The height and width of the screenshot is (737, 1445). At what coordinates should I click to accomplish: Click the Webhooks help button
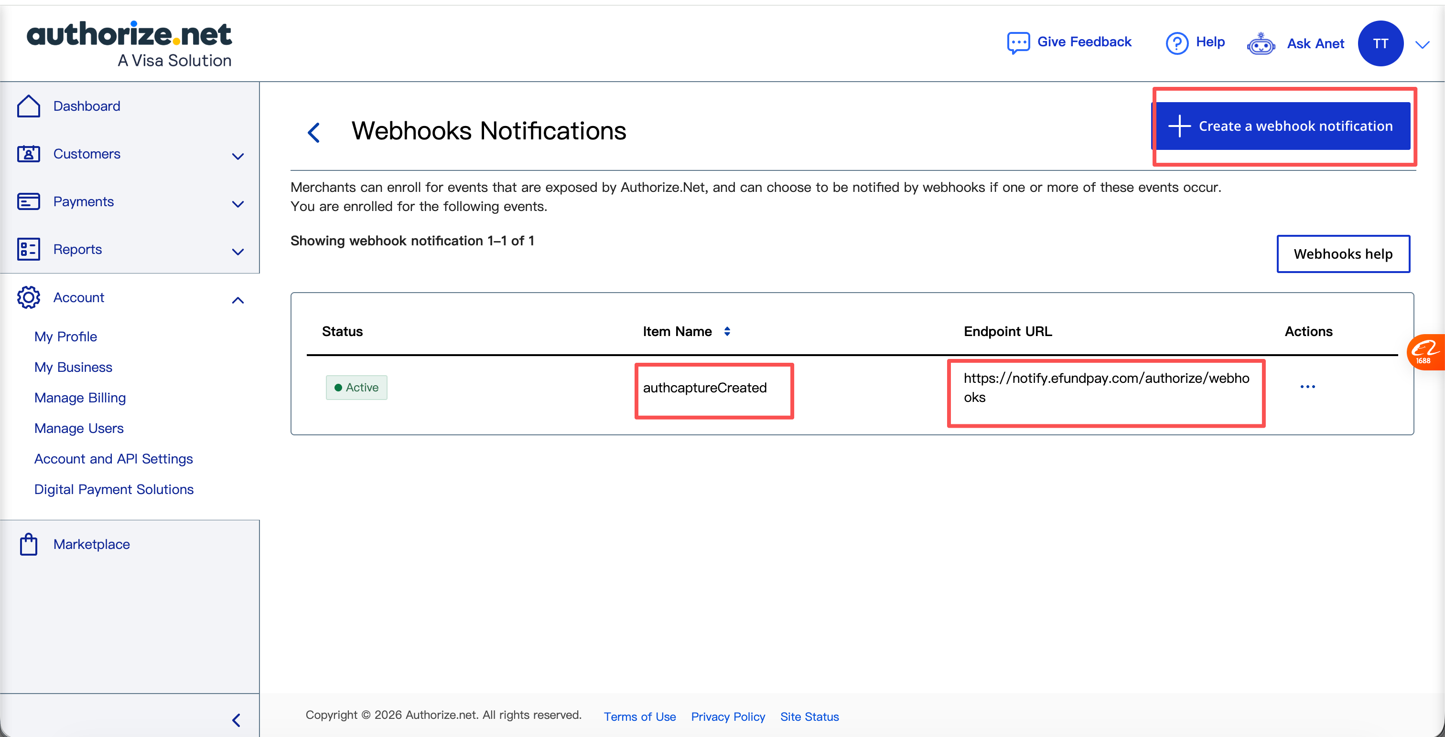tap(1343, 254)
